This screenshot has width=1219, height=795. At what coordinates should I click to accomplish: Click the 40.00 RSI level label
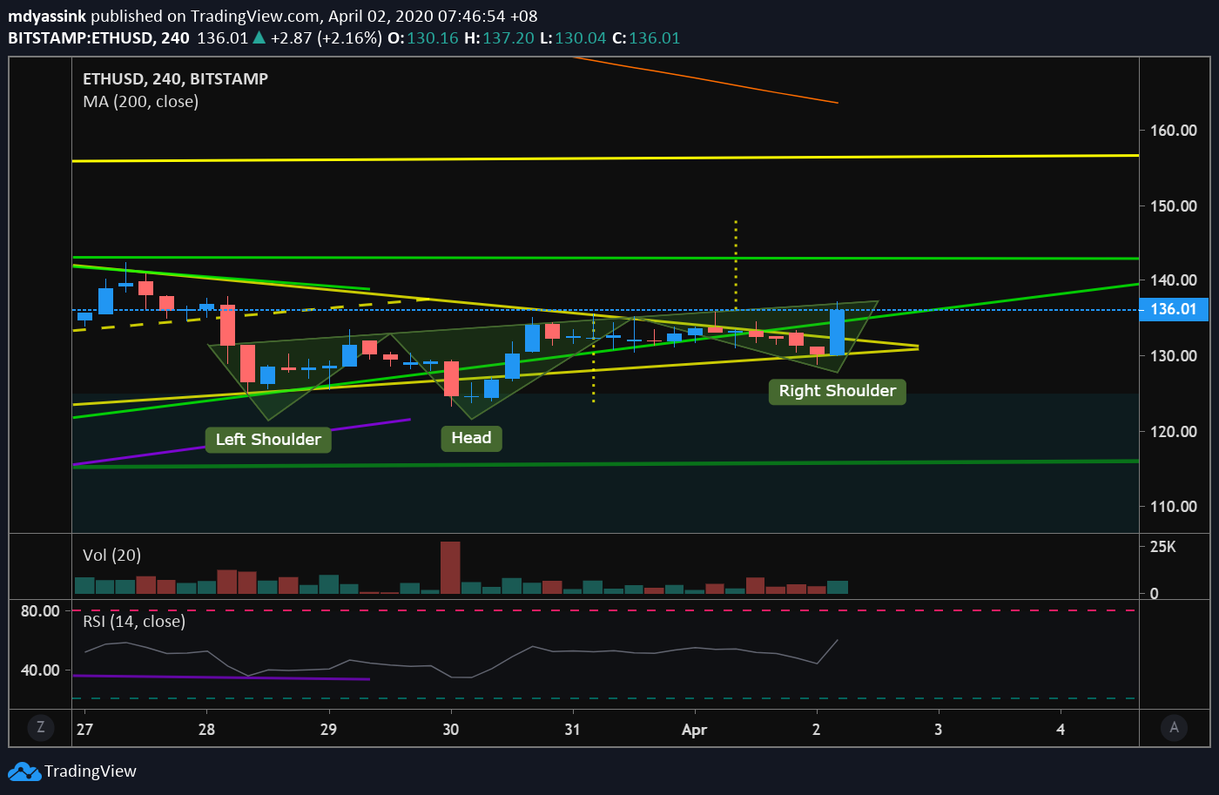(40, 670)
